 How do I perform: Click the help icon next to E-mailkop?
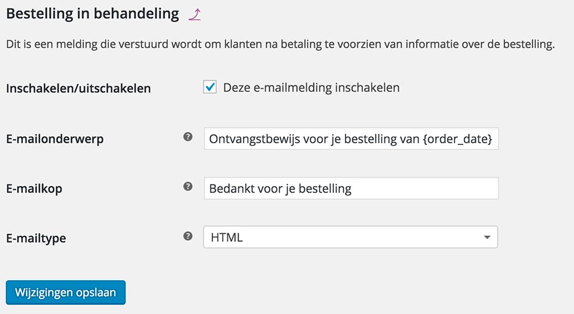pos(188,186)
